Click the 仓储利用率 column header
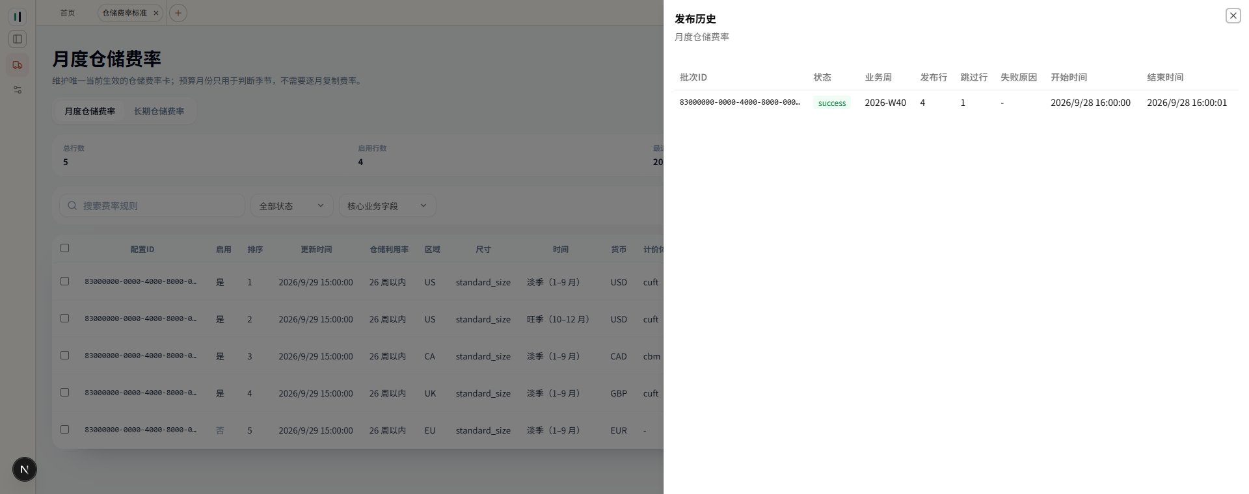 [x=389, y=249]
